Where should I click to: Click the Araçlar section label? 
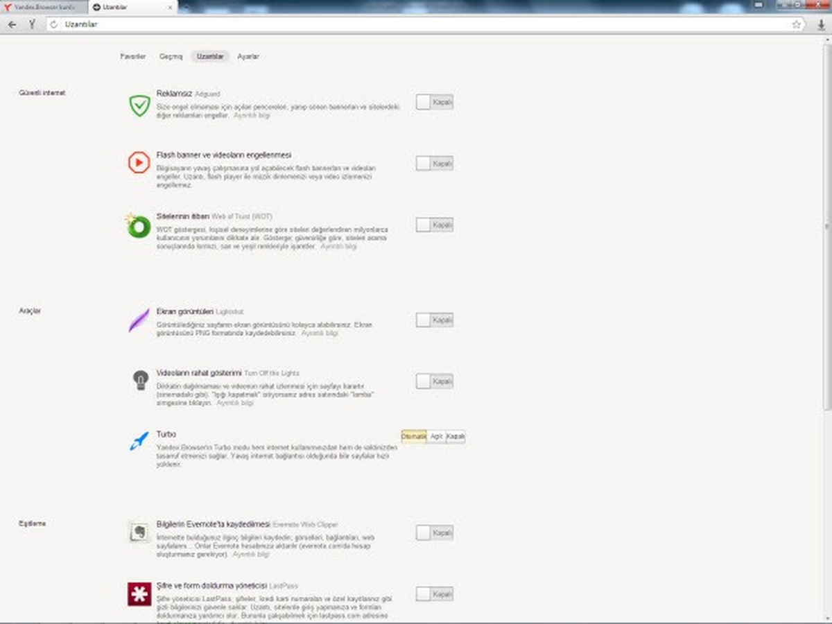coord(30,311)
